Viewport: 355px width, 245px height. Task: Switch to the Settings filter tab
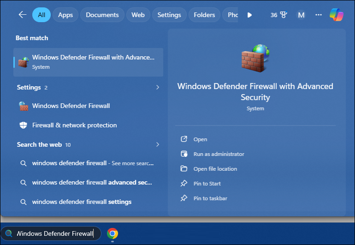169,15
